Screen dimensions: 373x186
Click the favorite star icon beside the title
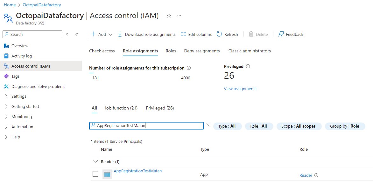click(169, 16)
